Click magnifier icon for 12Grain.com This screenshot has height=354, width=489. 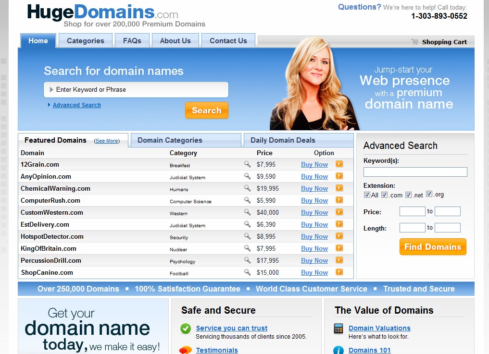click(247, 164)
